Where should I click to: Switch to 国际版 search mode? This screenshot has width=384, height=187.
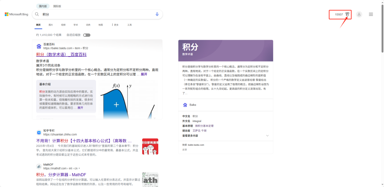[57, 6]
